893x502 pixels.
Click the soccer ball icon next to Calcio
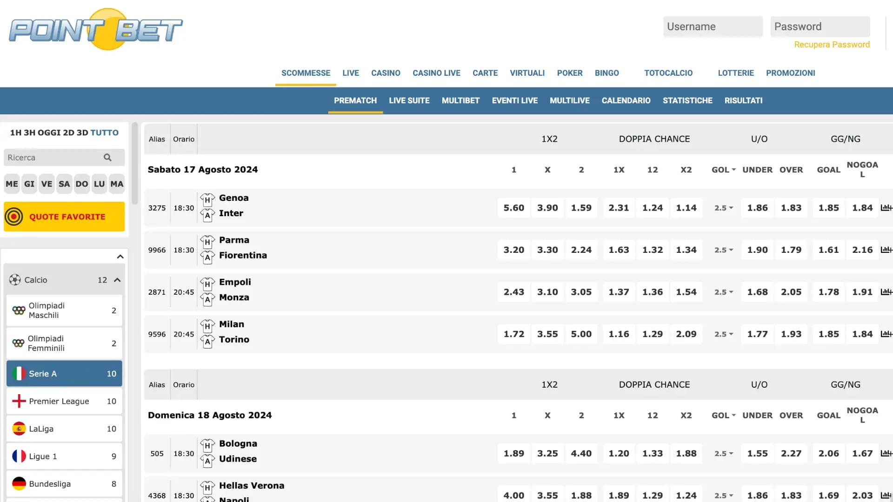(14, 280)
